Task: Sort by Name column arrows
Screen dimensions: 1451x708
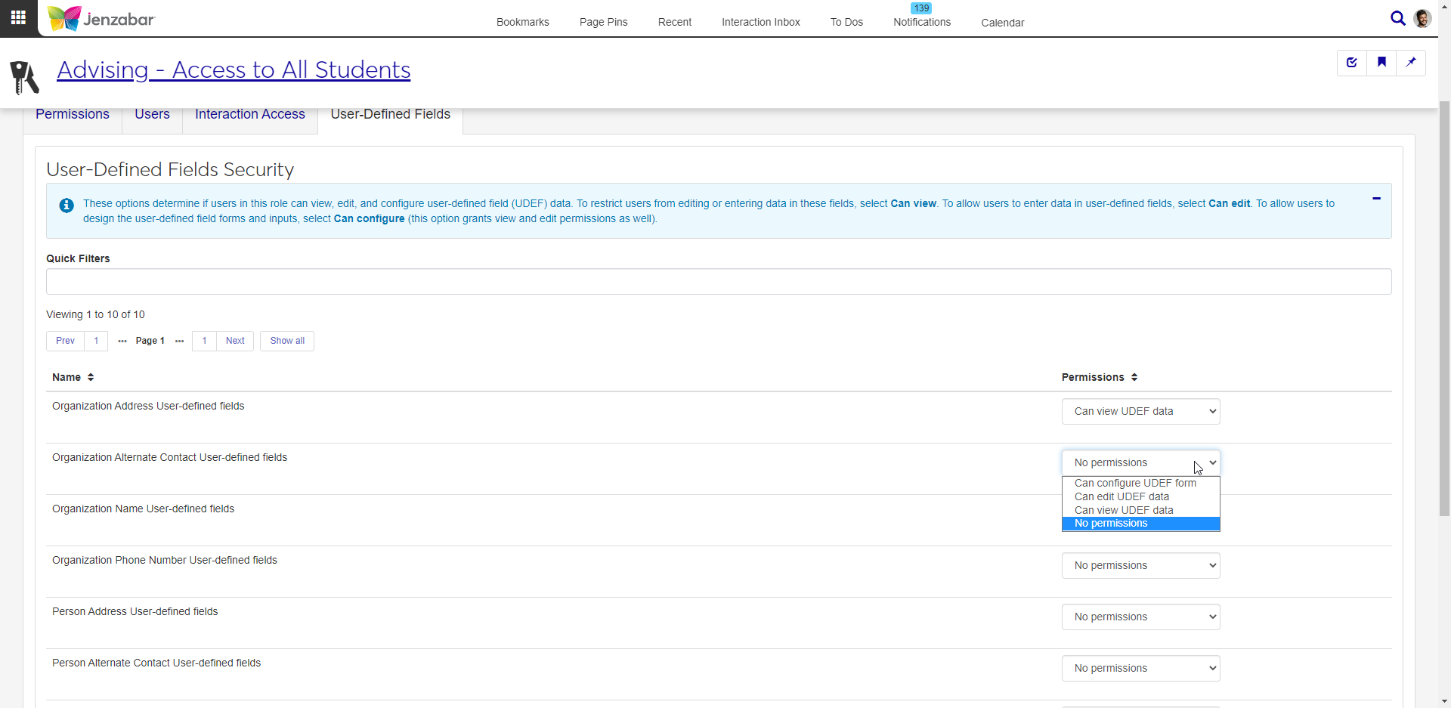Action: 91,377
